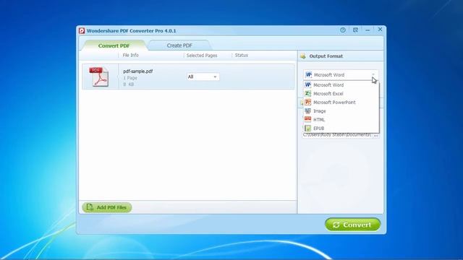Click the Status column header

(x=241, y=56)
